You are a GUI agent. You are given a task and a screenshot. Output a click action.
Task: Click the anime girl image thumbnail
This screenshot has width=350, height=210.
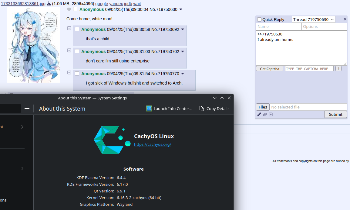(x=34, y=45)
